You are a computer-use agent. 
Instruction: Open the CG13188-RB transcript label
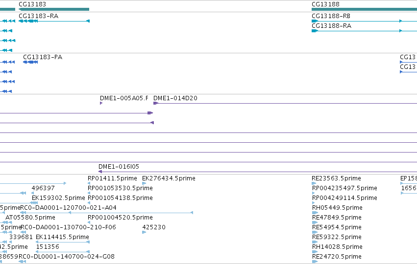coord(331,16)
